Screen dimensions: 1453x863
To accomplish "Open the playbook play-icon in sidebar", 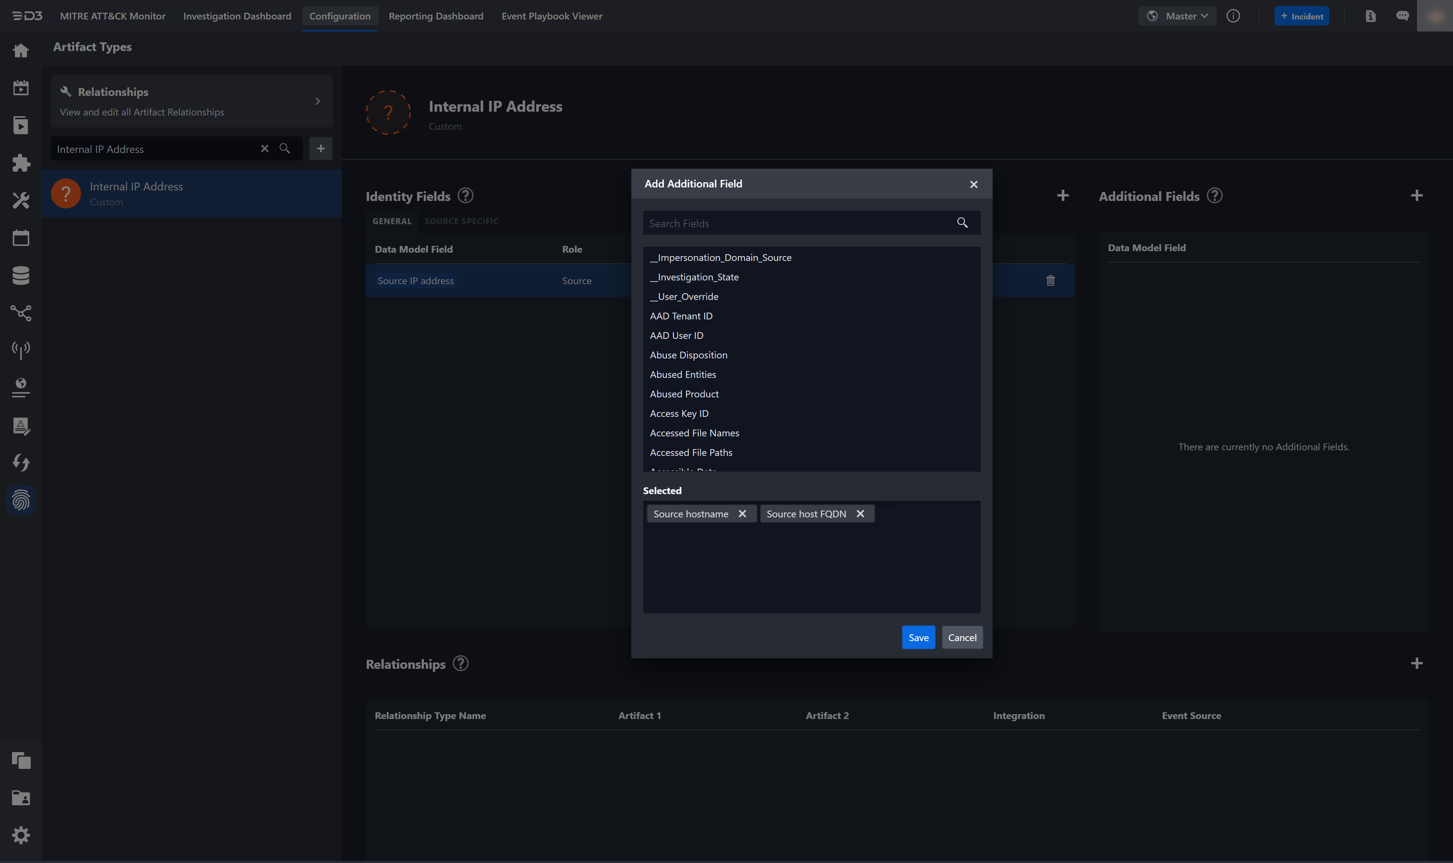I will pyautogui.click(x=21, y=125).
